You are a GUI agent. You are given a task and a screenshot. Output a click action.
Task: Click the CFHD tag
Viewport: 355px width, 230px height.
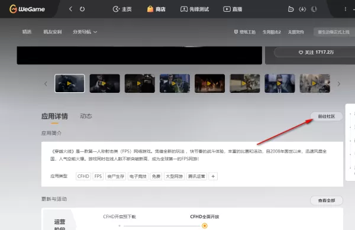pyautogui.click(x=83, y=176)
